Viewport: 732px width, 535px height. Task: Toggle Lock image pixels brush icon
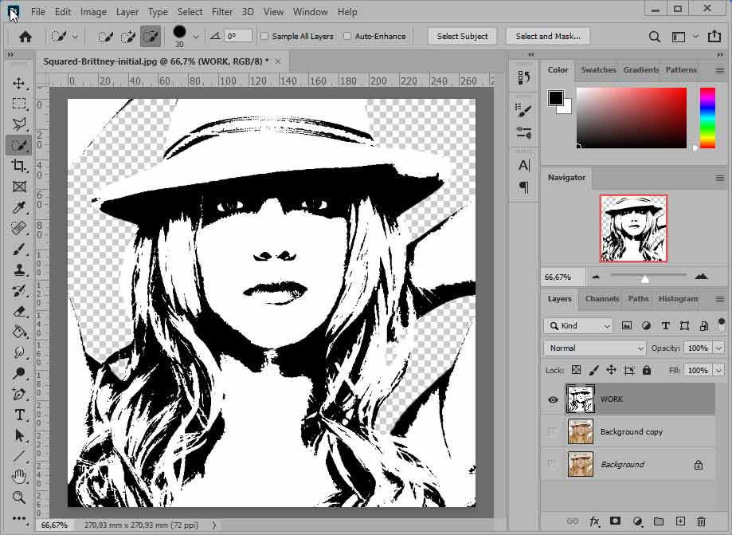click(594, 370)
